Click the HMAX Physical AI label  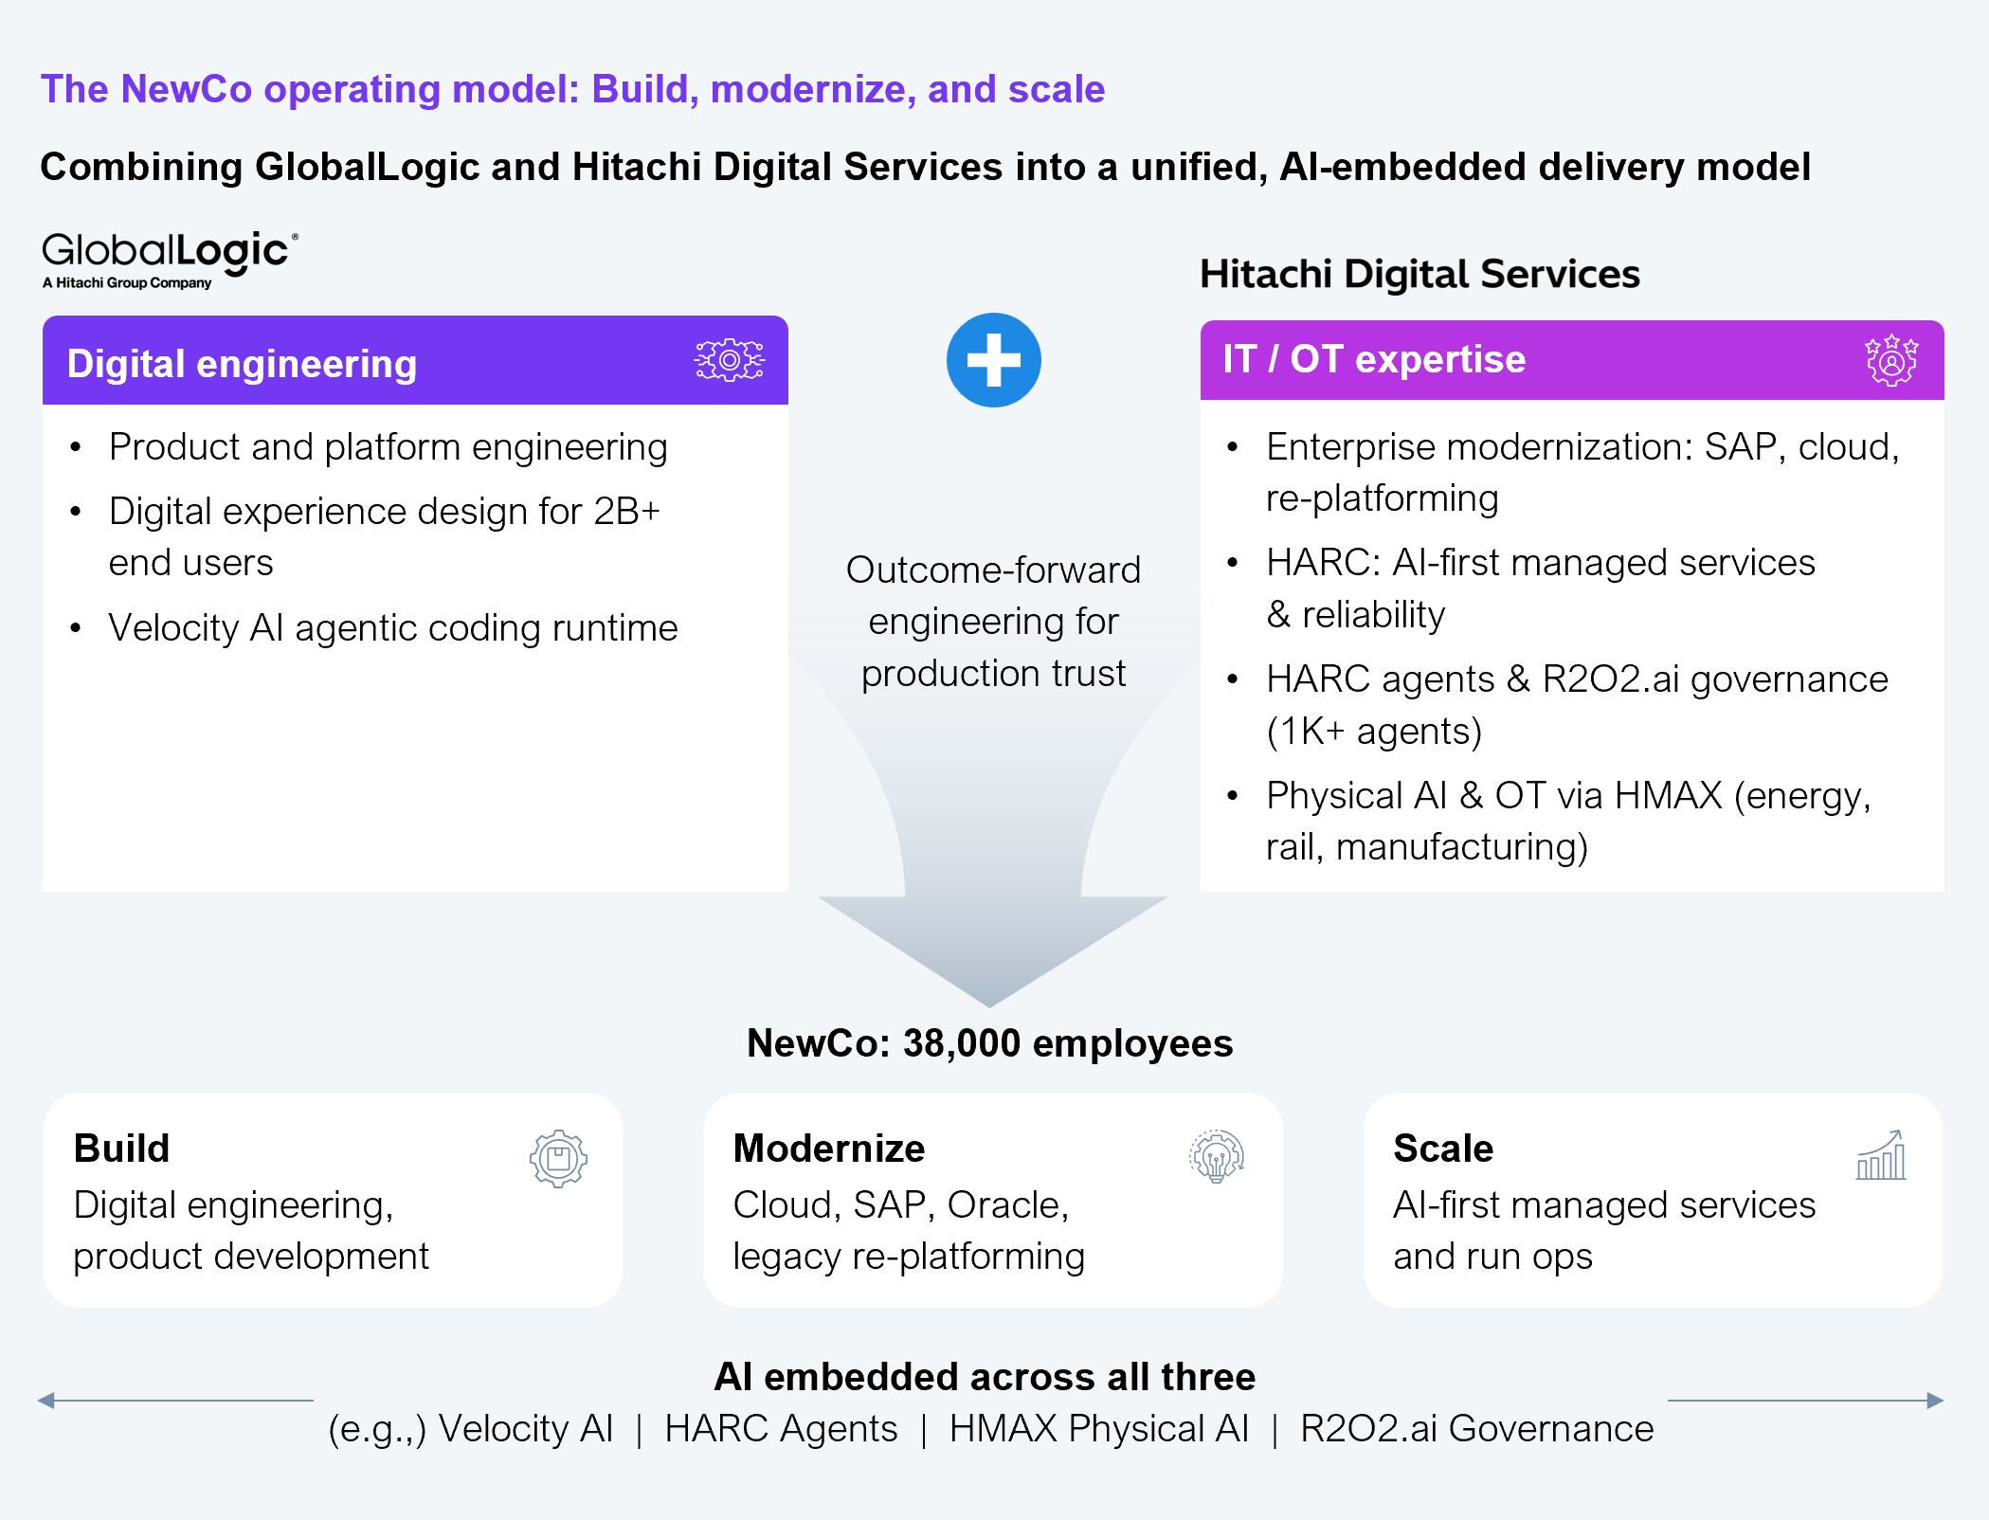tap(1098, 1428)
